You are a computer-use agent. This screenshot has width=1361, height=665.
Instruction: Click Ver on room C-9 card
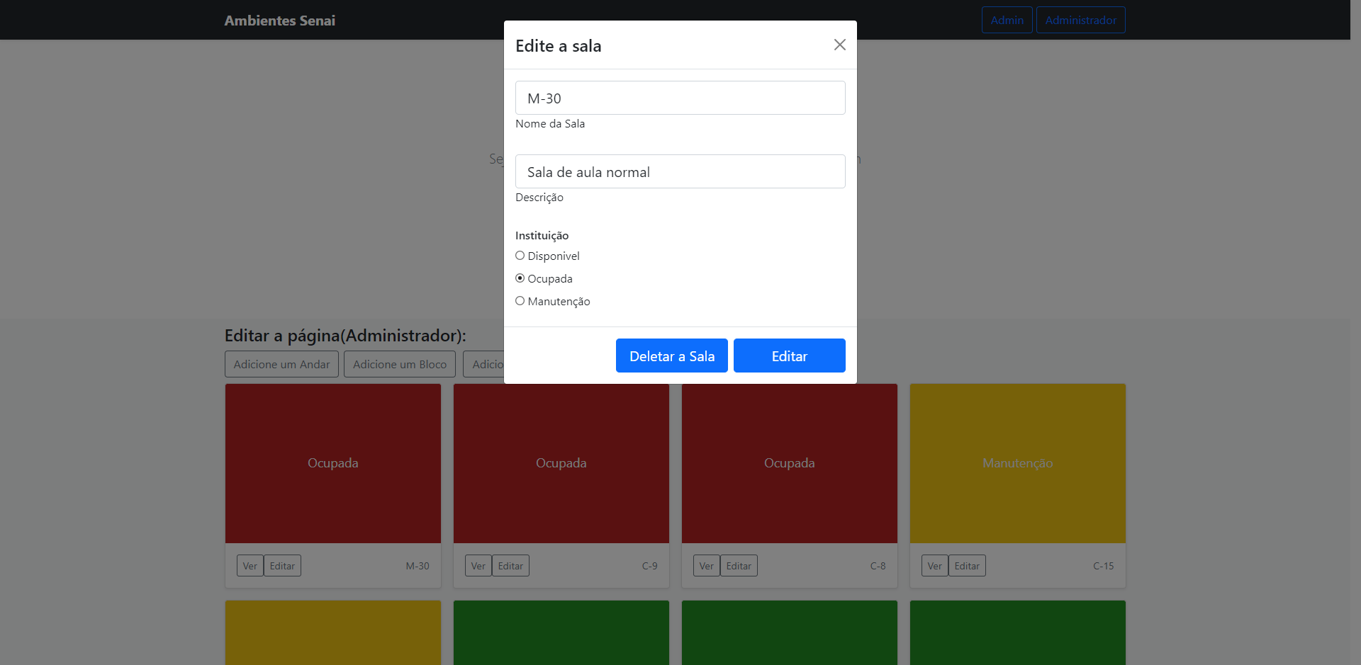tap(478, 566)
